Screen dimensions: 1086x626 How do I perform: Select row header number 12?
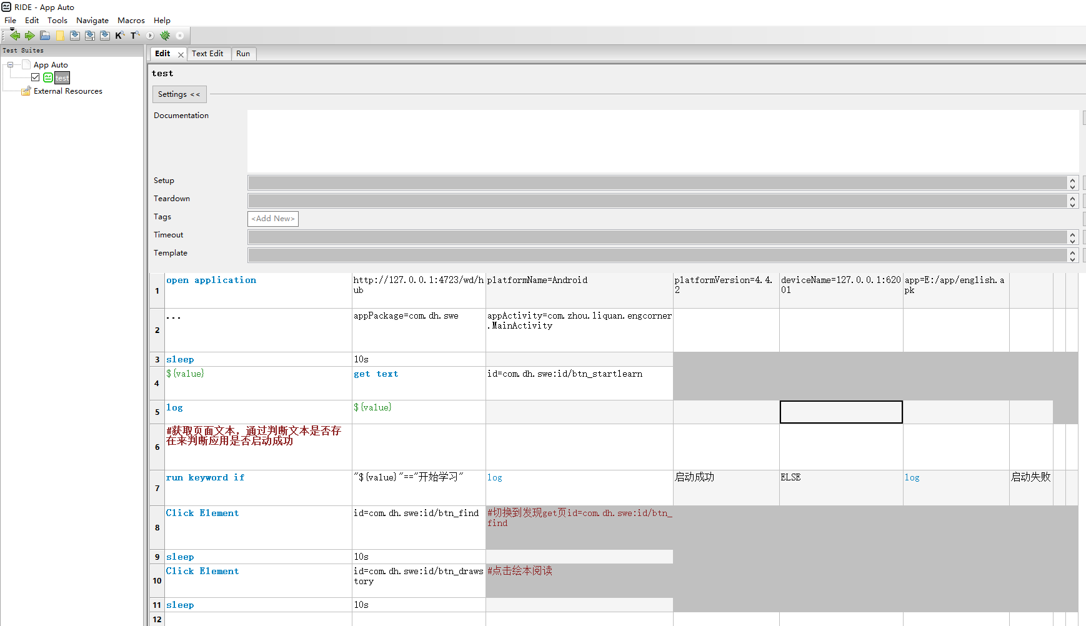click(157, 619)
